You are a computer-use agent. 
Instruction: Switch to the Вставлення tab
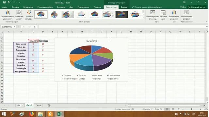pyautogui.click(x=28, y=7)
